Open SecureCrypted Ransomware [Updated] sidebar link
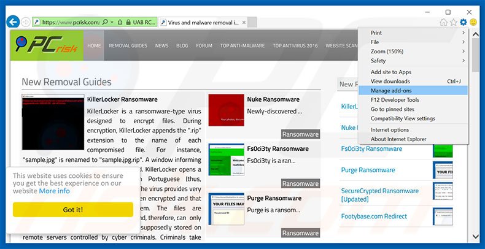 pos(380,195)
